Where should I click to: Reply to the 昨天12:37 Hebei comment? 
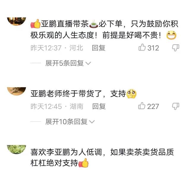(99, 48)
